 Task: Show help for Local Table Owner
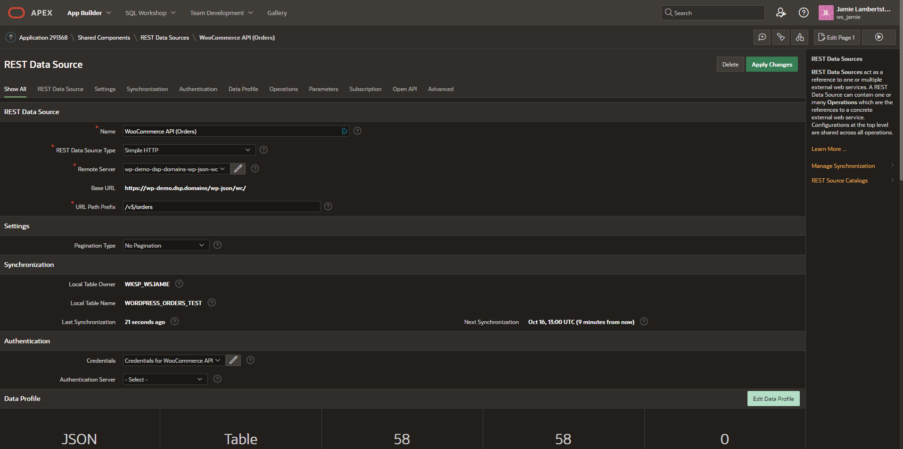coord(179,283)
